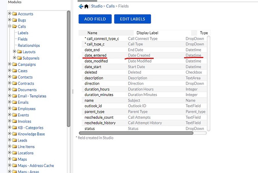Click the Knowledge Base folder icon
258x173 pixels.
(x=15, y=134)
